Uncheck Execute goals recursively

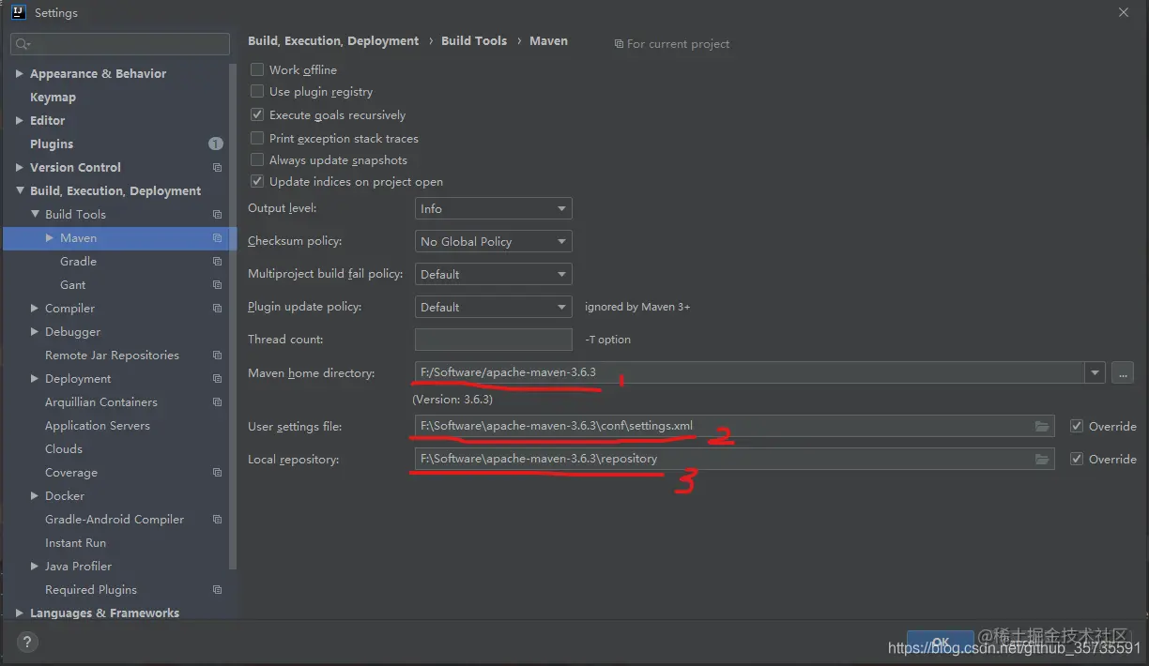pyautogui.click(x=257, y=114)
